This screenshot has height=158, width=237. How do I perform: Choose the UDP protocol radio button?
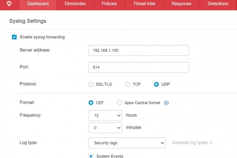[156, 84]
